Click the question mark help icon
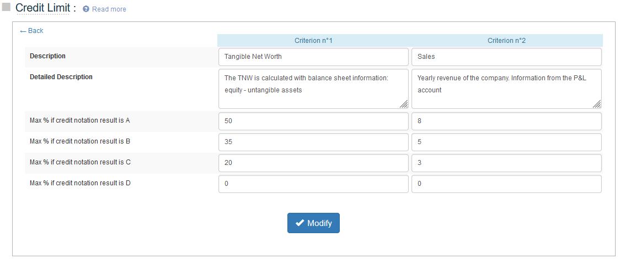Image resolution: width=620 pixels, height=259 pixels. (86, 9)
